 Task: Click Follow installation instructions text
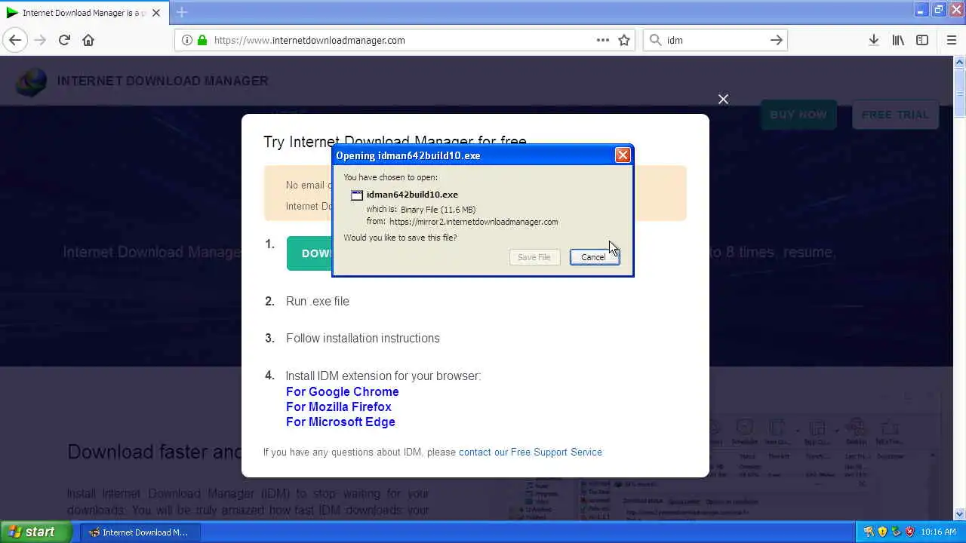[363, 338]
